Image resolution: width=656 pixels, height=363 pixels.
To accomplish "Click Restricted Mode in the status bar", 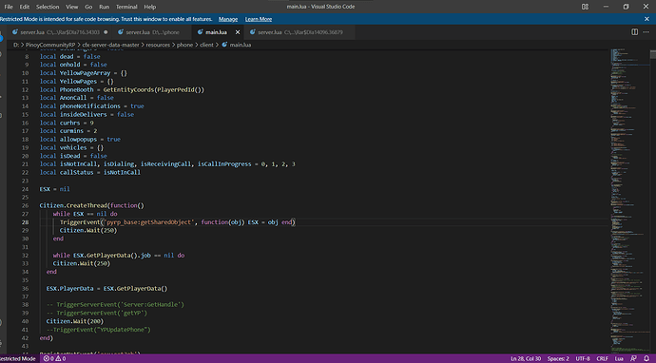I will click(18, 359).
